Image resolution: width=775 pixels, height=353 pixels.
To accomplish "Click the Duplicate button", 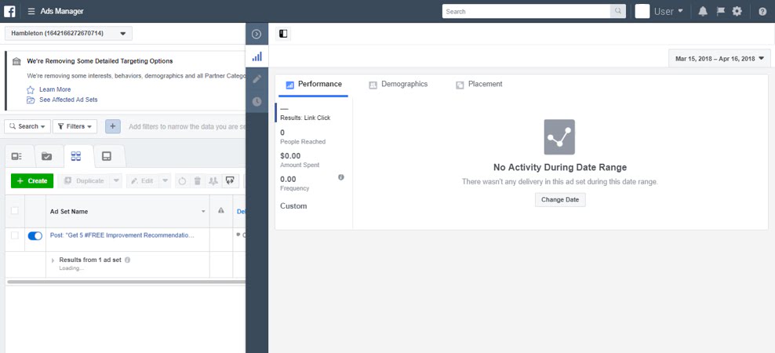I will [83, 181].
